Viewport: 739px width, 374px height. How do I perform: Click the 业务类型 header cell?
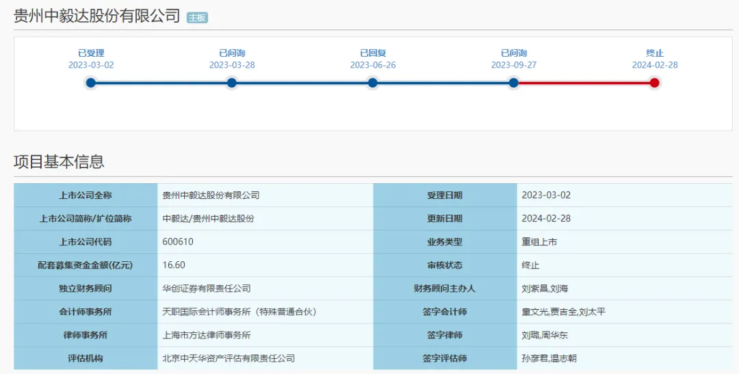445,242
